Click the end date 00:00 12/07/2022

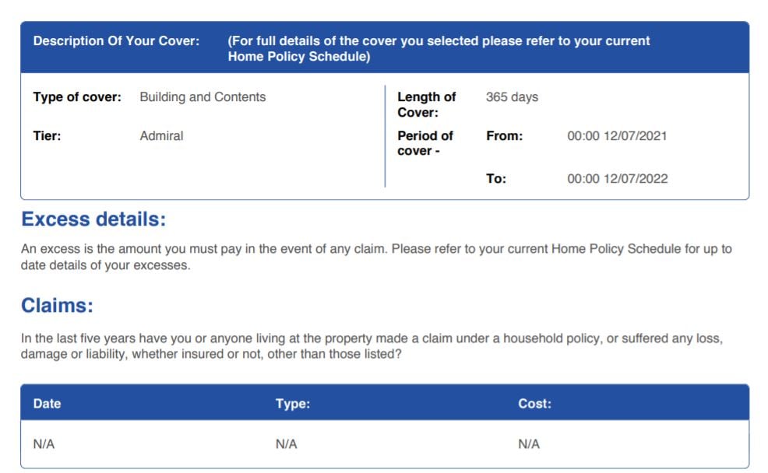[617, 179]
